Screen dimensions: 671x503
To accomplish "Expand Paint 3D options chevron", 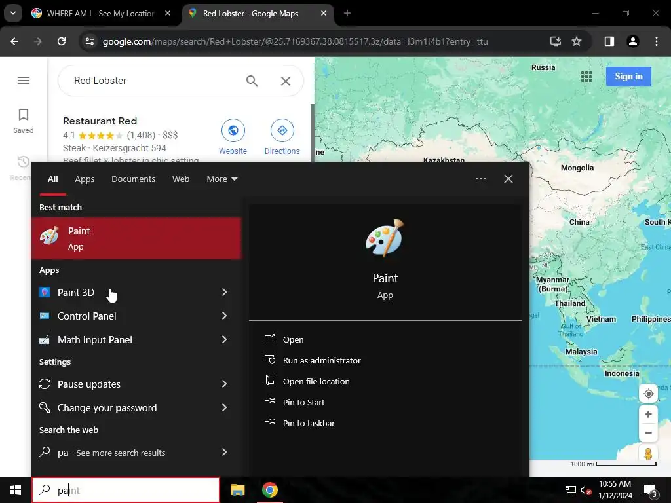I will tap(224, 292).
